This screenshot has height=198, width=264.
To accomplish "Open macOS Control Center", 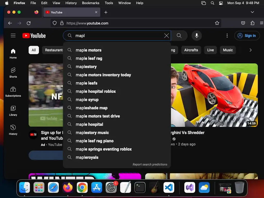I will [221, 3].
